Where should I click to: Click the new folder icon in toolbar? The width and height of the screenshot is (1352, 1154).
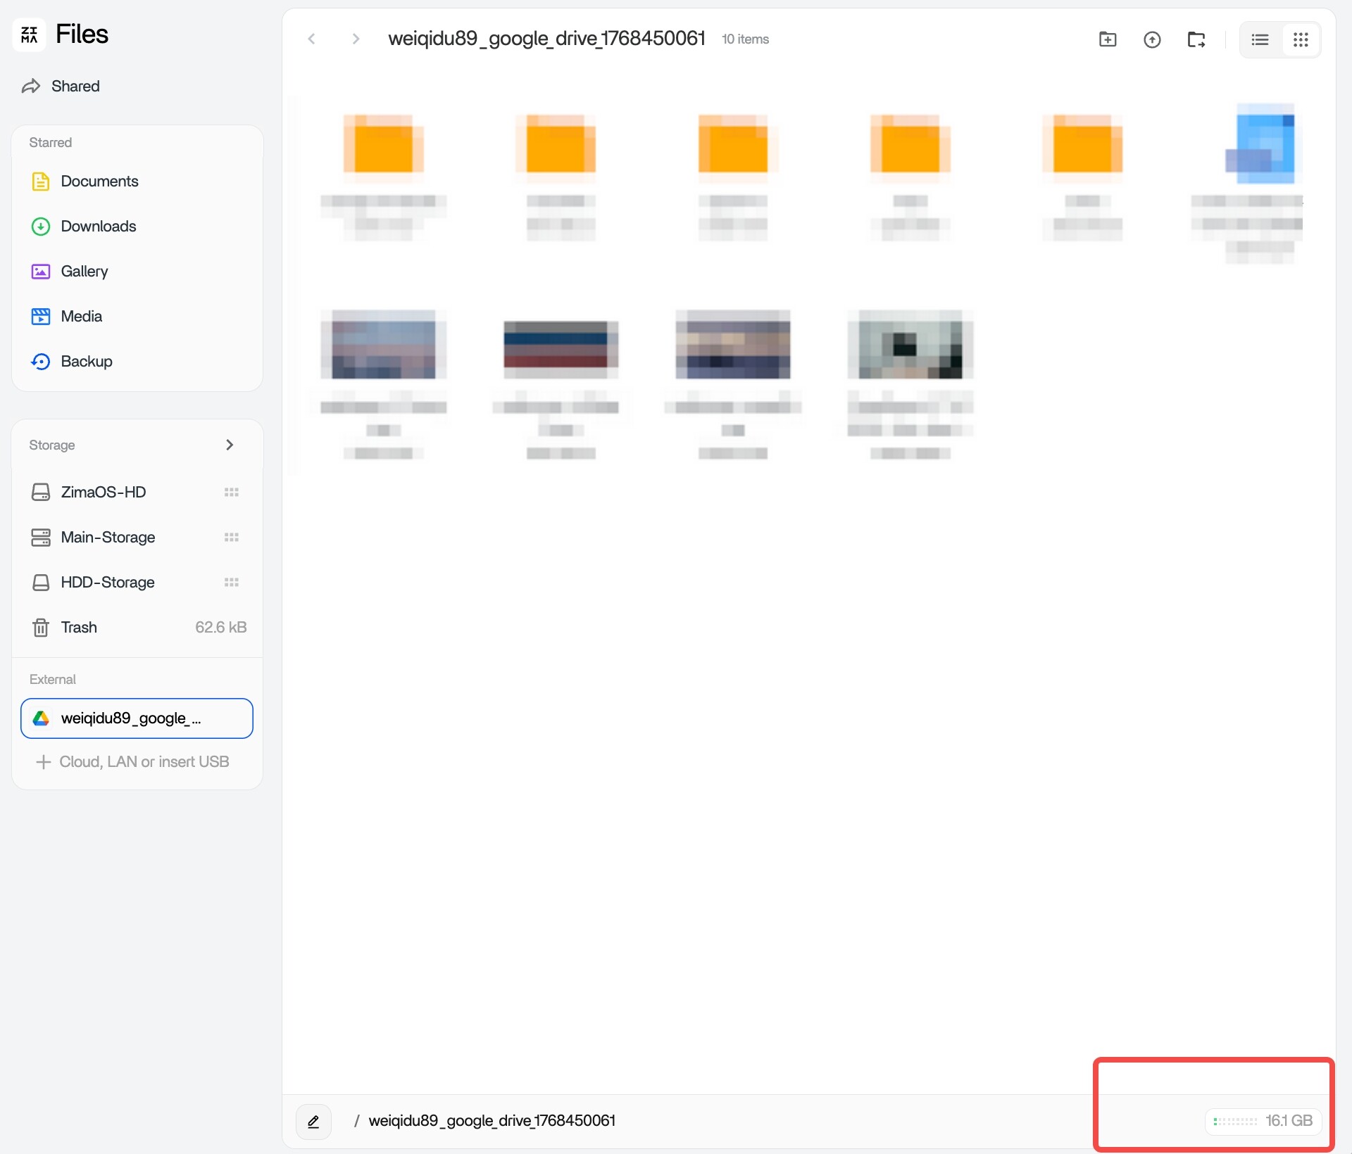1108,39
